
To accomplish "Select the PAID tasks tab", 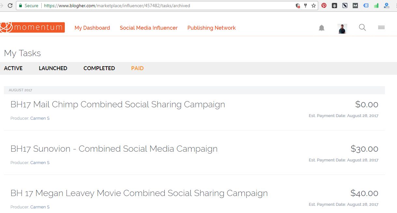I will [x=137, y=68].
